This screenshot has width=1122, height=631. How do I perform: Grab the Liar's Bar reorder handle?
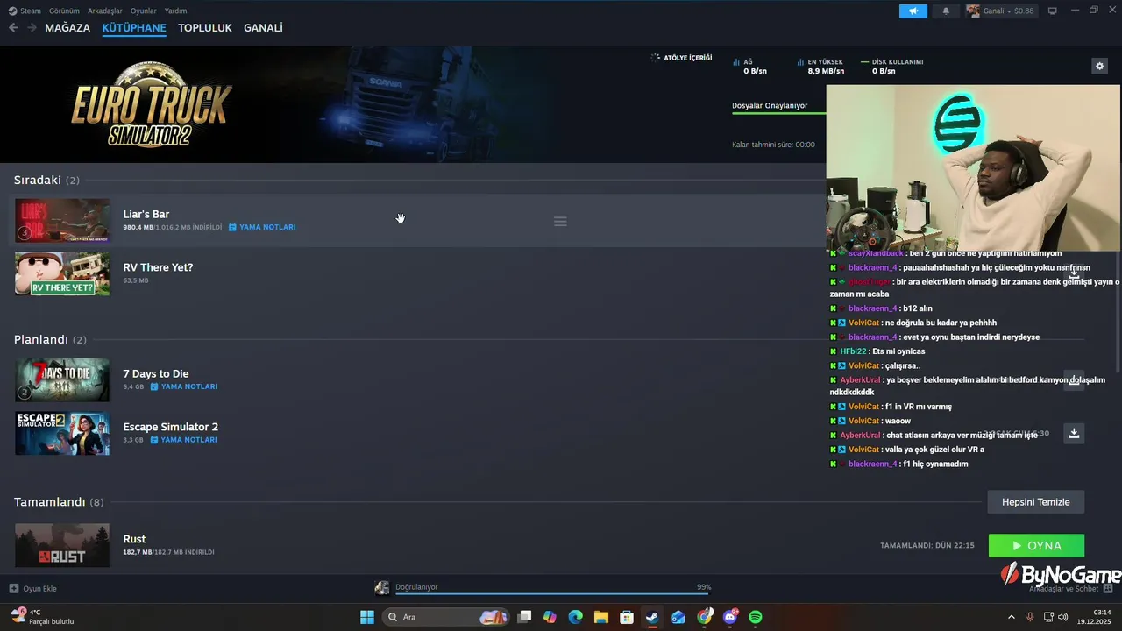560,221
